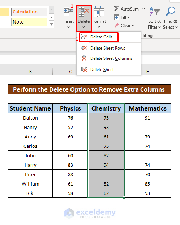Open the Sort & Filter dropdown
This screenshot has width=180, height=225.
159,27
